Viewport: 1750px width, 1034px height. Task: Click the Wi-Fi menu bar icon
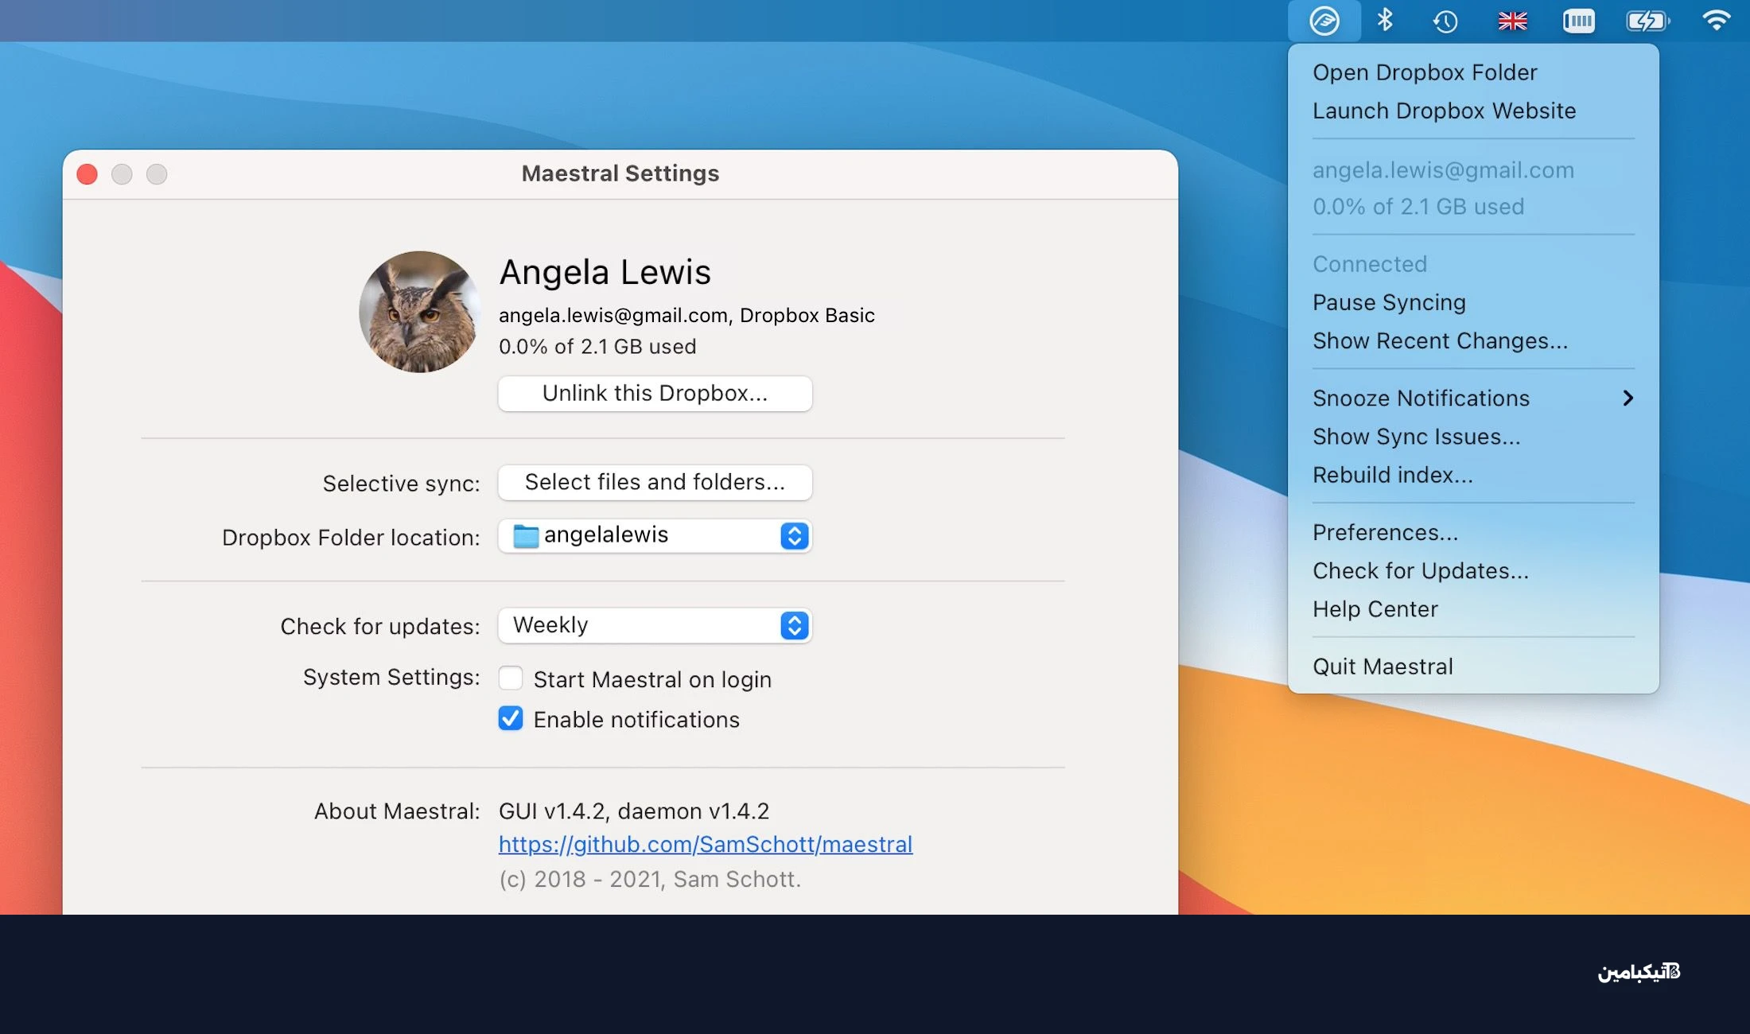[1716, 20]
